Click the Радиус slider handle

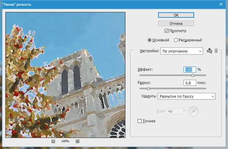pos(148,88)
